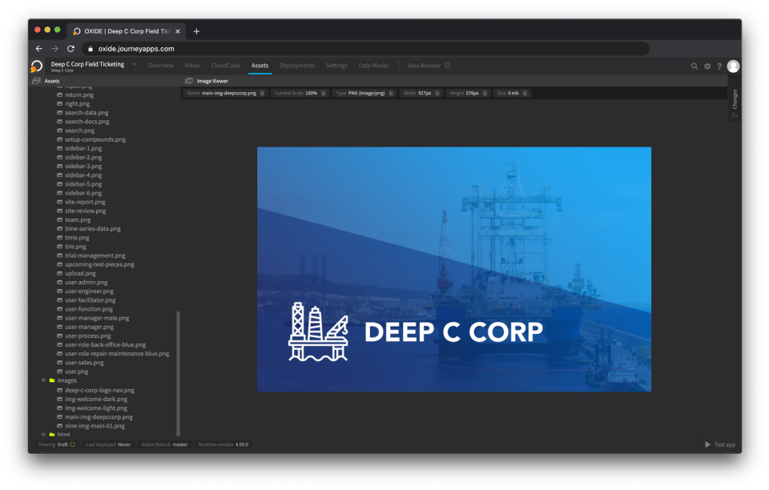The image size is (769, 490).
Task: Collapse the images folder arrow
Action: pos(43,381)
